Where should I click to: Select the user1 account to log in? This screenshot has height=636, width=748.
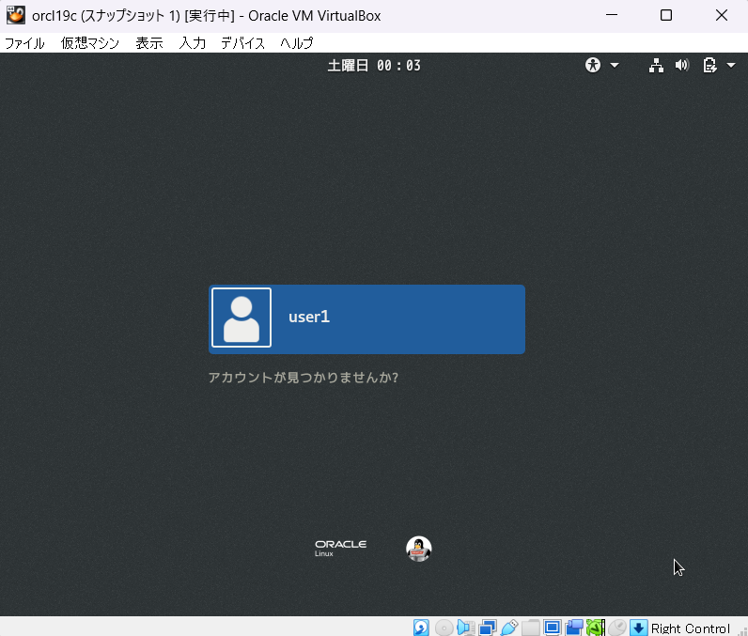click(x=366, y=318)
